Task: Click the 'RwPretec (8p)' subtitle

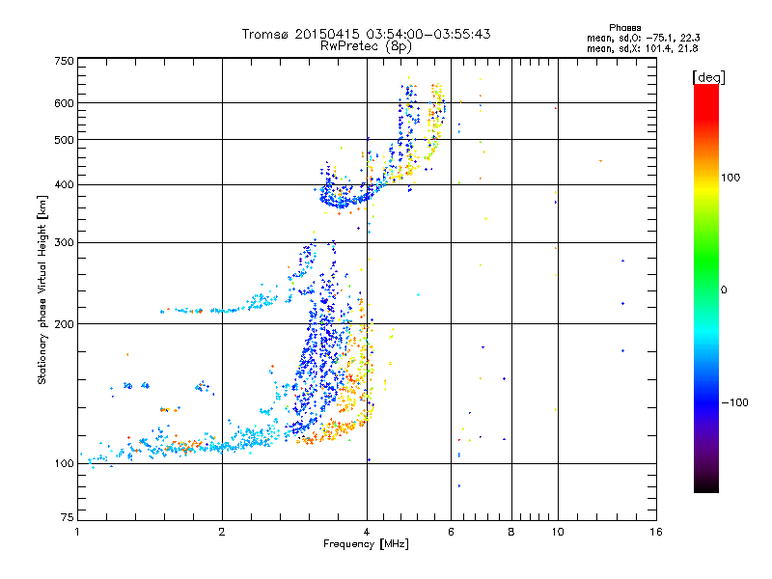Action: point(366,46)
